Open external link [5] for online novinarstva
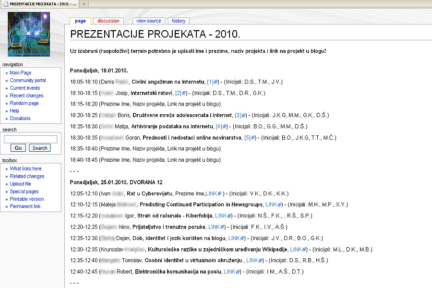Screen dimensions: 432x288 [250, 138]
